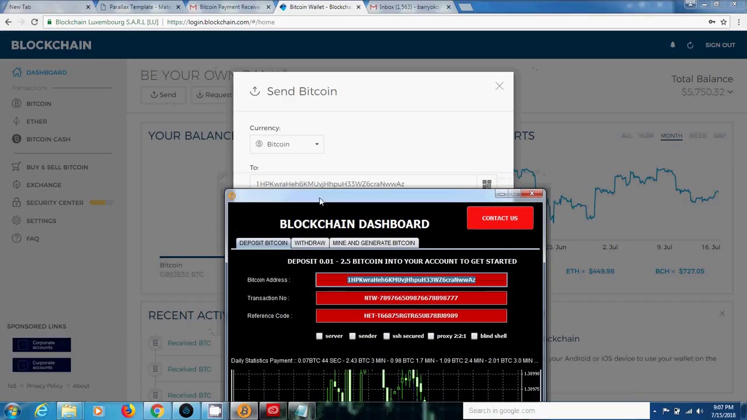Enable the ssh secured checkbox
The image size is (747, 420).
[x=386, y=336]
